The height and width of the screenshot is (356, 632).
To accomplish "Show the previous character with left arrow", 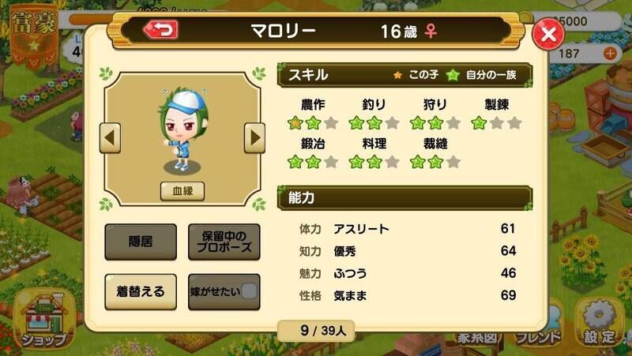I will pyautogui.click(x=110, y=138).
